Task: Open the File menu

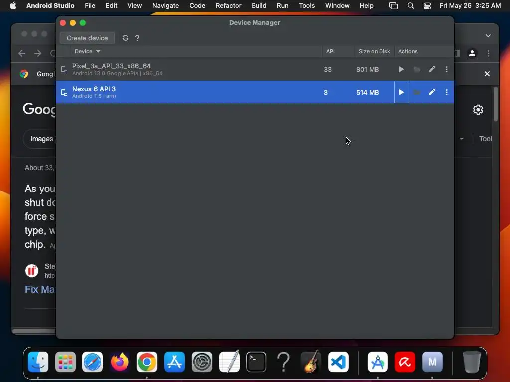Action: coord(90,5)
